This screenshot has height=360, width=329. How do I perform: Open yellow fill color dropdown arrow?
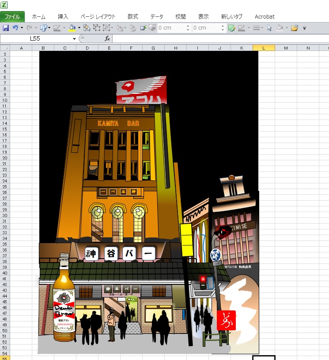[x=79, y=28]
